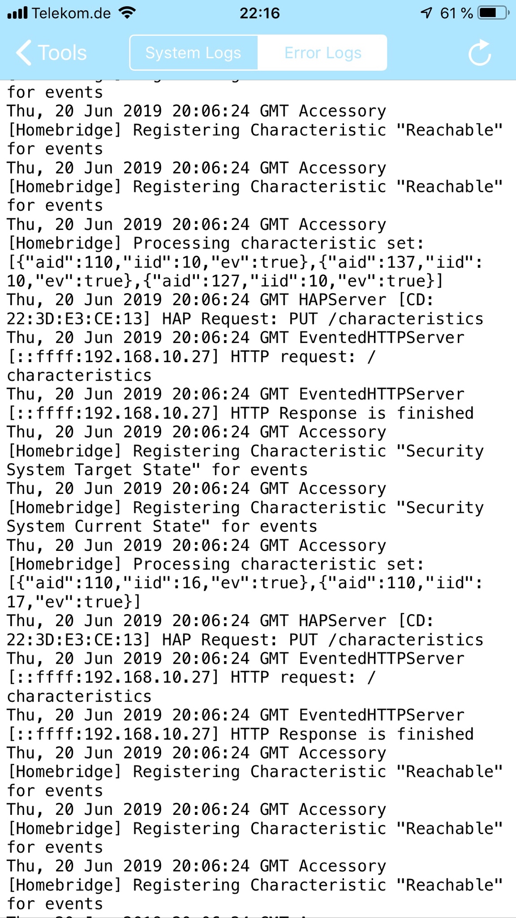
Task: Tap the location services arrow icon
Action: (426, 13)
